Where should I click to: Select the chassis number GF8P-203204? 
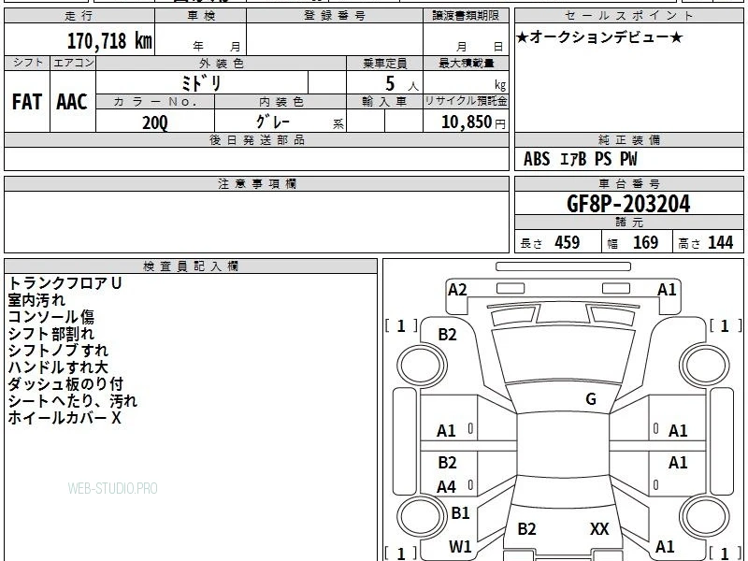628,204
